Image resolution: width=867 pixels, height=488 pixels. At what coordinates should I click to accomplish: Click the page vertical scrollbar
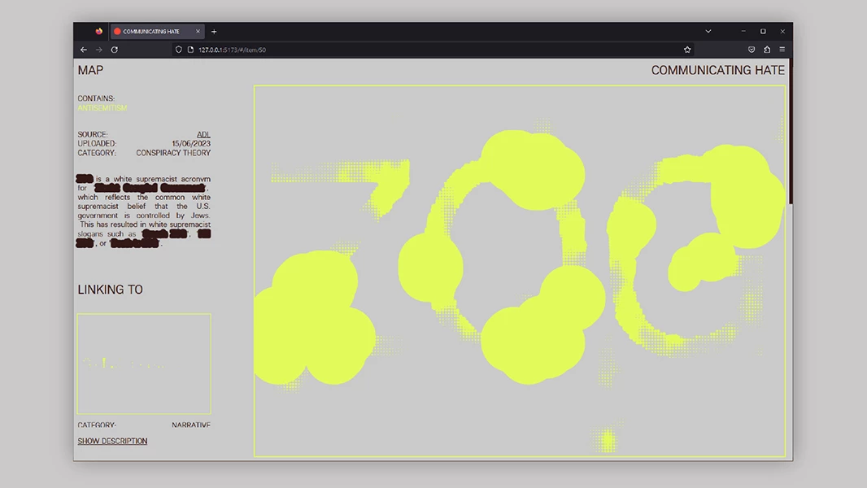(x=791, y=133)
